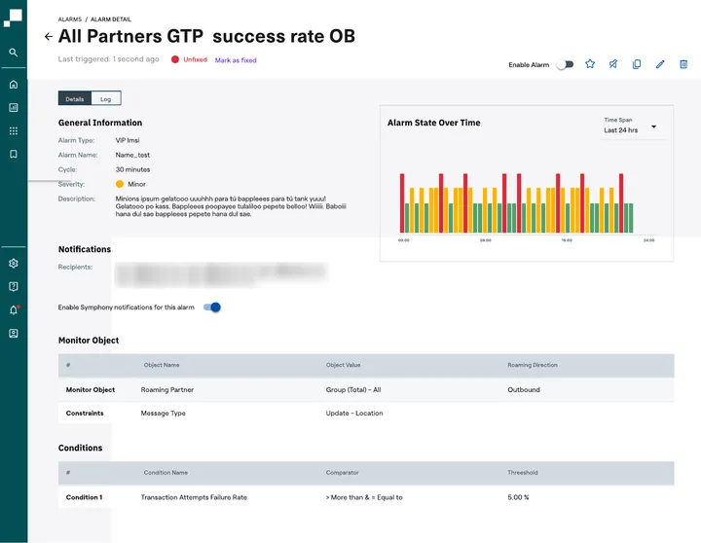Screen dimensions: 701x543
Task: Edit the alarm with the pencil icon
Action: pos(660,64)
